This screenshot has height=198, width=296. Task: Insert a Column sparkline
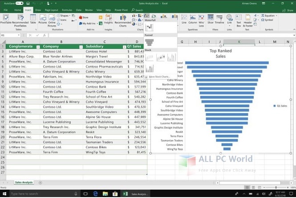[193, 19]
